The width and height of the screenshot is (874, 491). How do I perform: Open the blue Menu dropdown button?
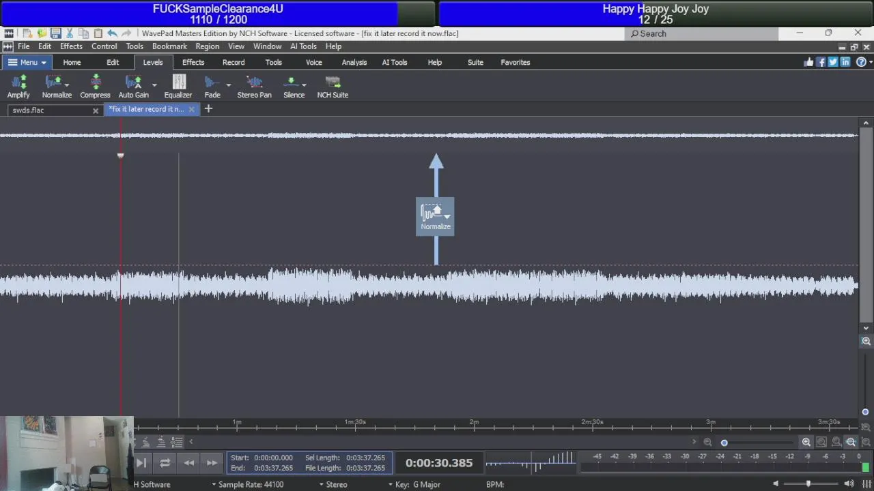point(27,62)
